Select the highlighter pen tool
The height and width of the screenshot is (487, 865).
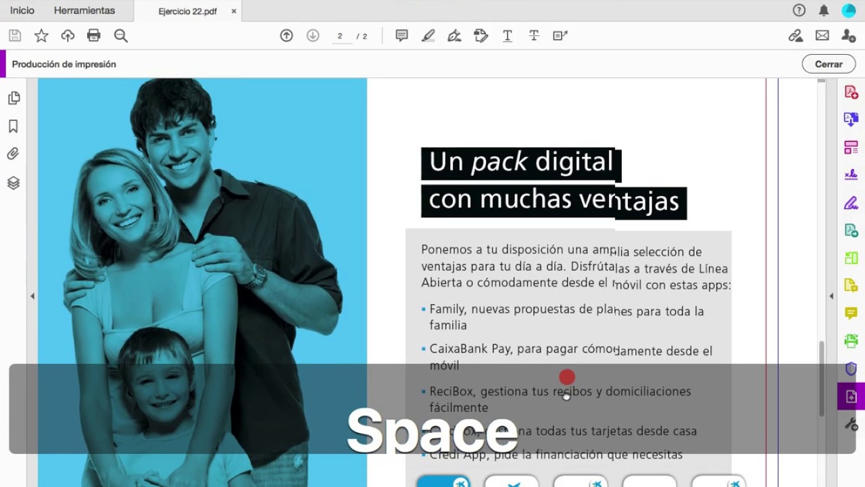pos(428,36)
